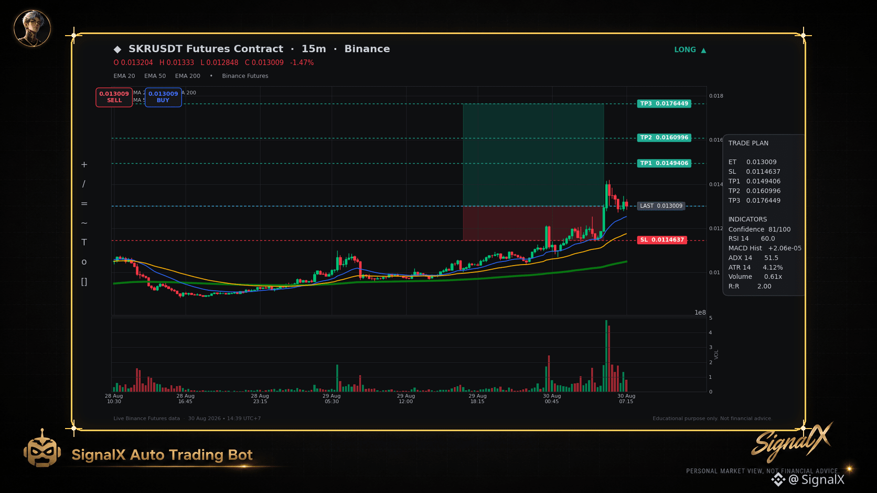
Task: Pick the wave tilde drawing tool
Action: pyautogui.click(x=84, y=223)
